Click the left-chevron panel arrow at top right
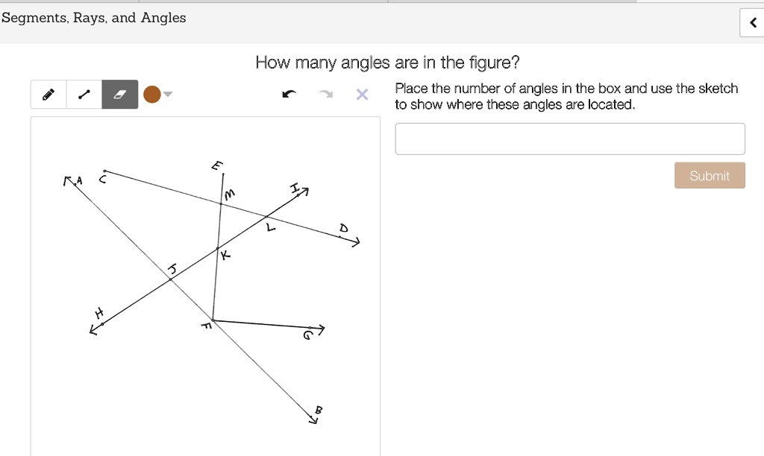Viewport: 764px width, 456px height. 751,22
